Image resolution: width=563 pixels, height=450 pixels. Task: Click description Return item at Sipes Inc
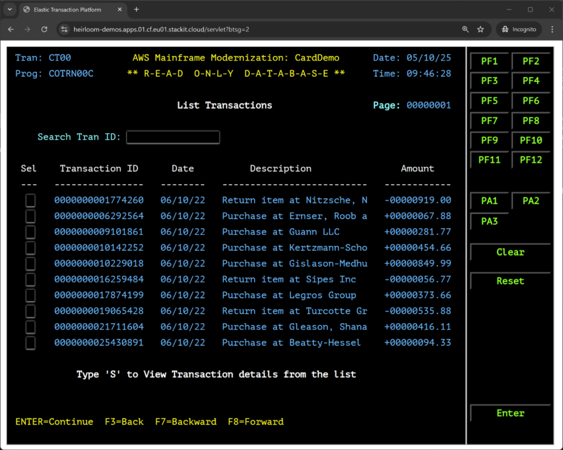(289, 279)
